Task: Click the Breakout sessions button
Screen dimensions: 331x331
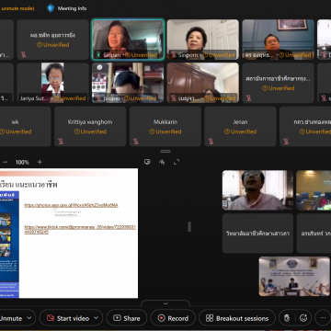Action: (237, 318)
